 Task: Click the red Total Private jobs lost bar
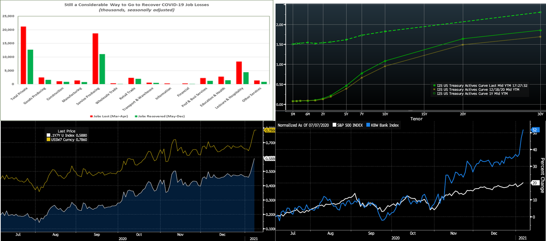click(x=23, y=55)
